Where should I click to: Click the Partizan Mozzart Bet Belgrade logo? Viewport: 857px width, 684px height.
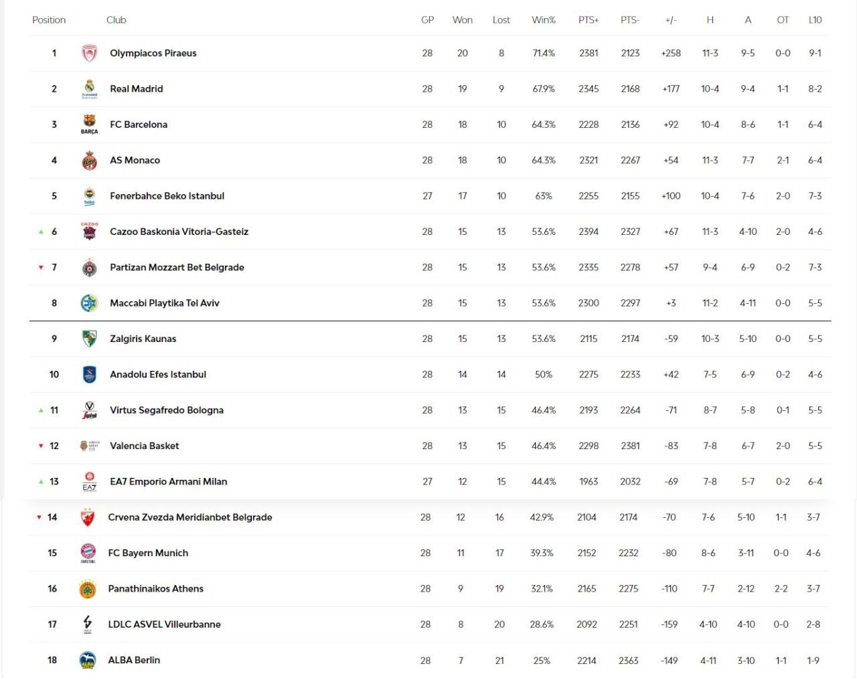[x=89, y=268]
